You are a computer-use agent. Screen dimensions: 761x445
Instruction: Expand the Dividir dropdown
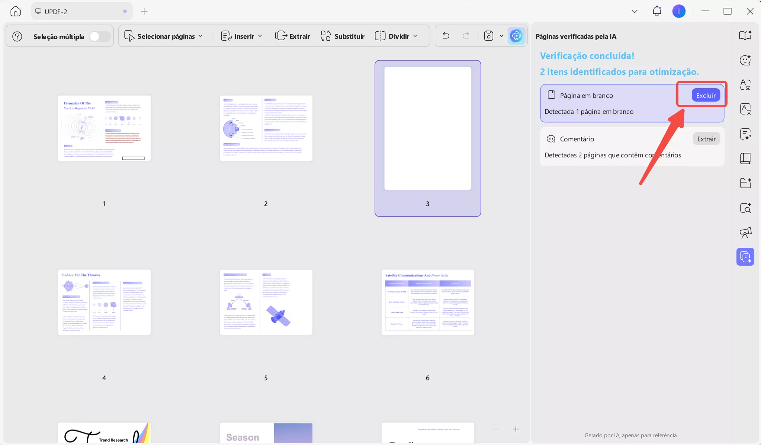point(396,36)
